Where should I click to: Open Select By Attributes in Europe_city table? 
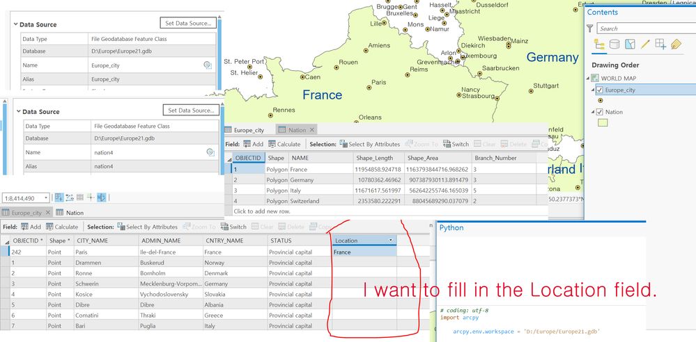click(147, 227)
